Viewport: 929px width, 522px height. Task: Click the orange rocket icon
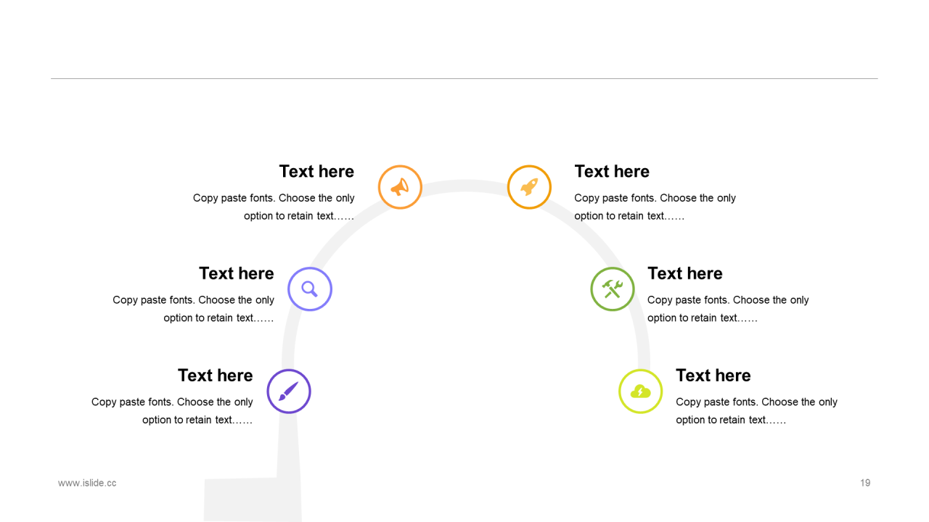529,187
